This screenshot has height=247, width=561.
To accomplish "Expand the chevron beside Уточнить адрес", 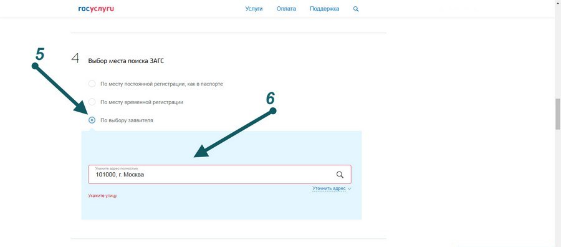I will 350,188.
